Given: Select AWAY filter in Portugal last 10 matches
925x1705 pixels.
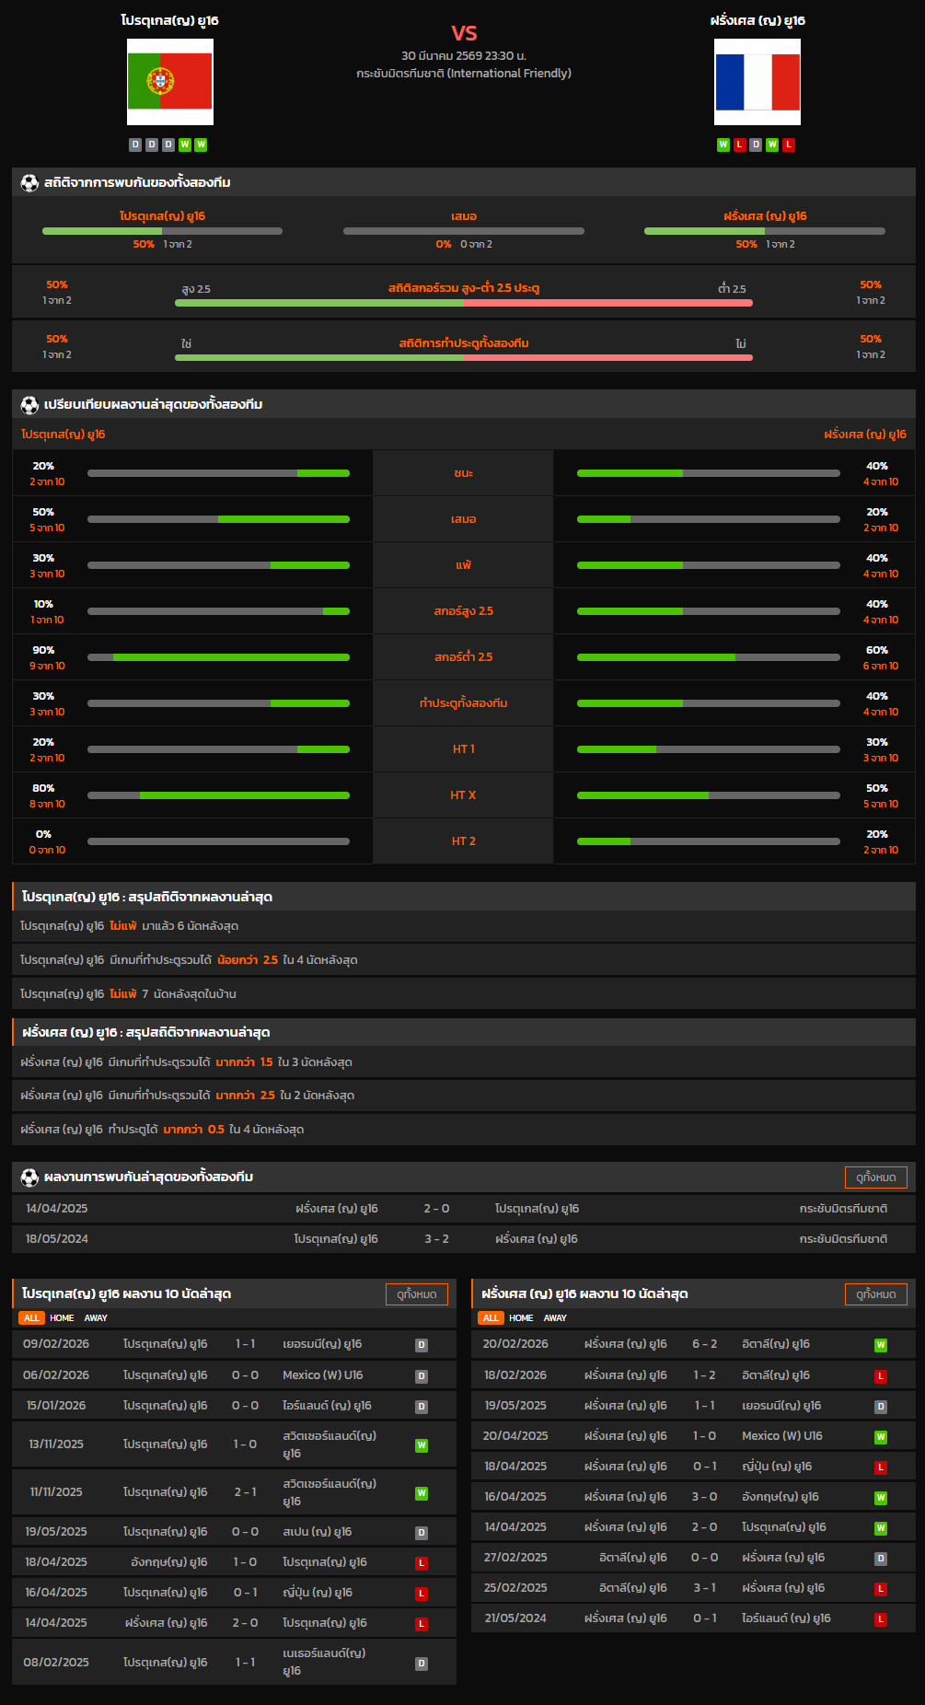Looking at the screenshot, I should pyautogui.click(x=96, y=1318).
